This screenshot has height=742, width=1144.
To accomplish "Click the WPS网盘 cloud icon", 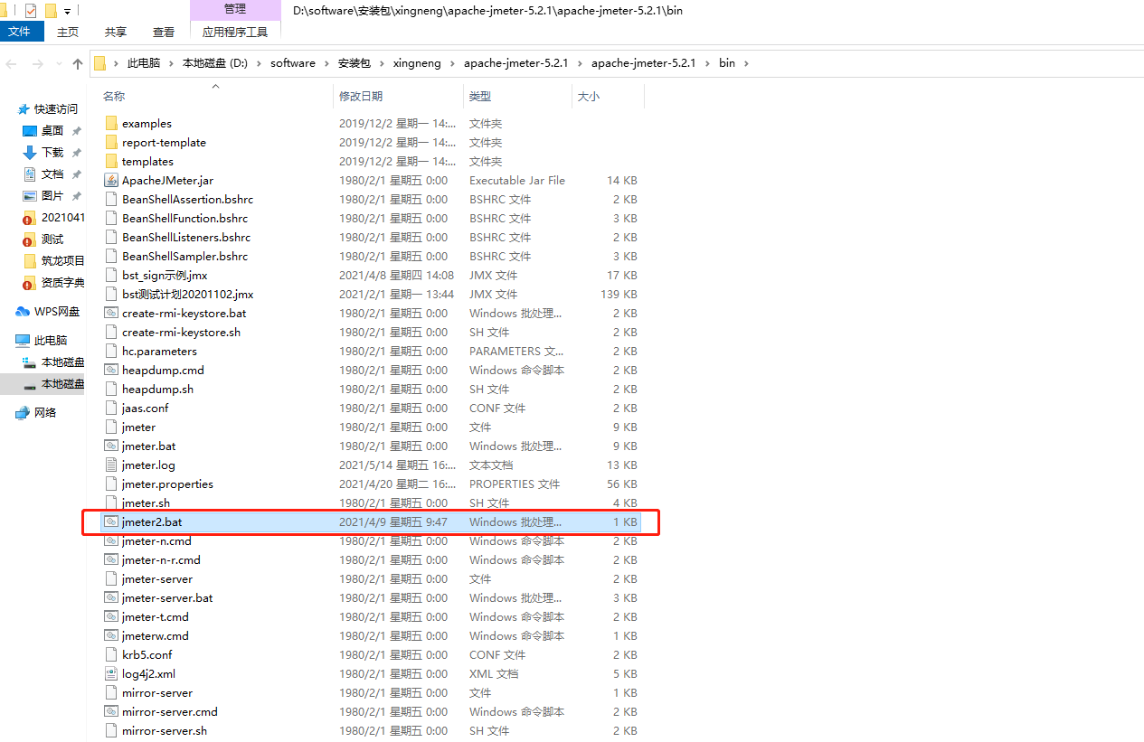I will [23, 312].
